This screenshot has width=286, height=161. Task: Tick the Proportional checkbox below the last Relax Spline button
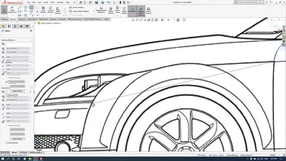(x=7, y=143)
